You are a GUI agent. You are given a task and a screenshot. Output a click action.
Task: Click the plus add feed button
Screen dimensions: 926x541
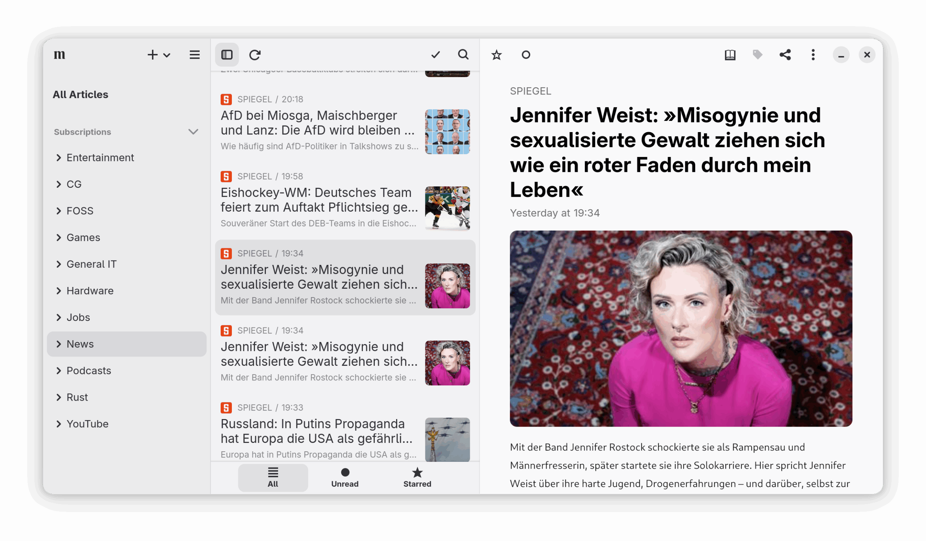pyautogui.click(x=152, y=55)
